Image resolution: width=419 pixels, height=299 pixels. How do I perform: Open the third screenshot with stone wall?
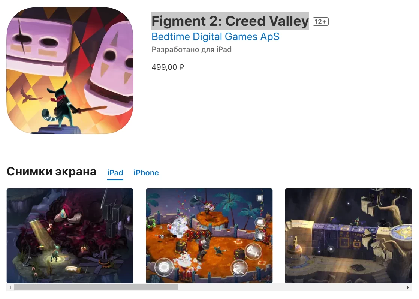point(349,236)
